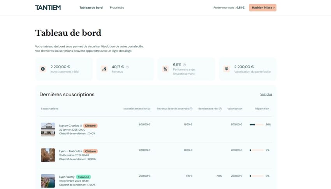
Task: Click the help icon next to 6,5%
Action: (x=184, y=65)
